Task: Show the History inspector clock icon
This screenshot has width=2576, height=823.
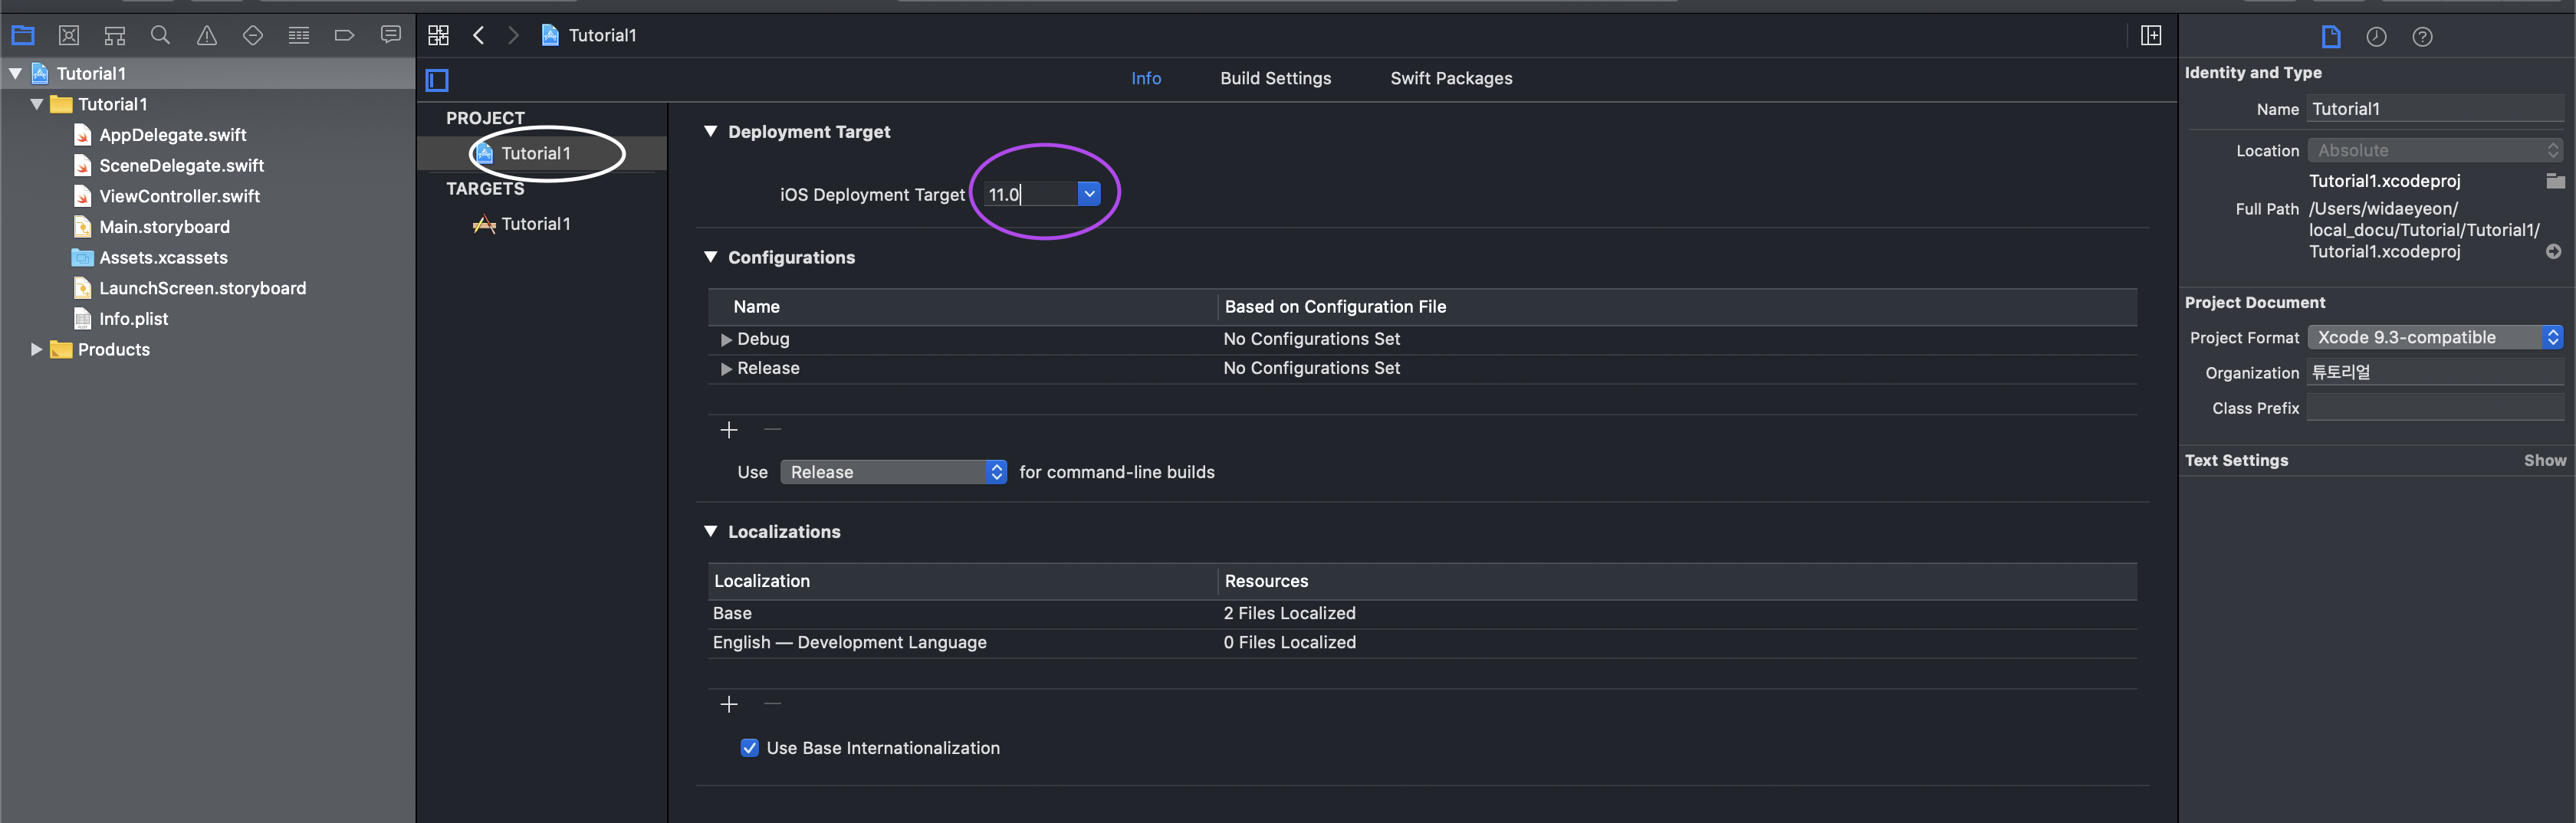Action: 2377,37
